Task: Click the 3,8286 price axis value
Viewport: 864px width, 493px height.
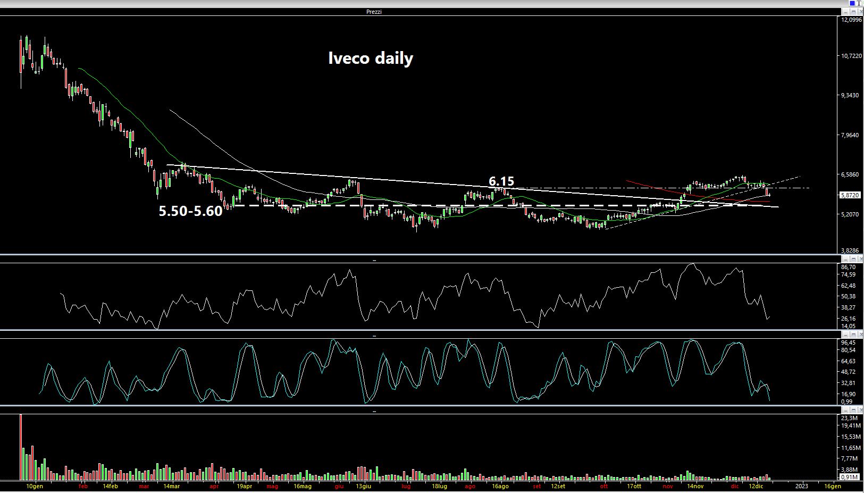Action: point(851,250)
